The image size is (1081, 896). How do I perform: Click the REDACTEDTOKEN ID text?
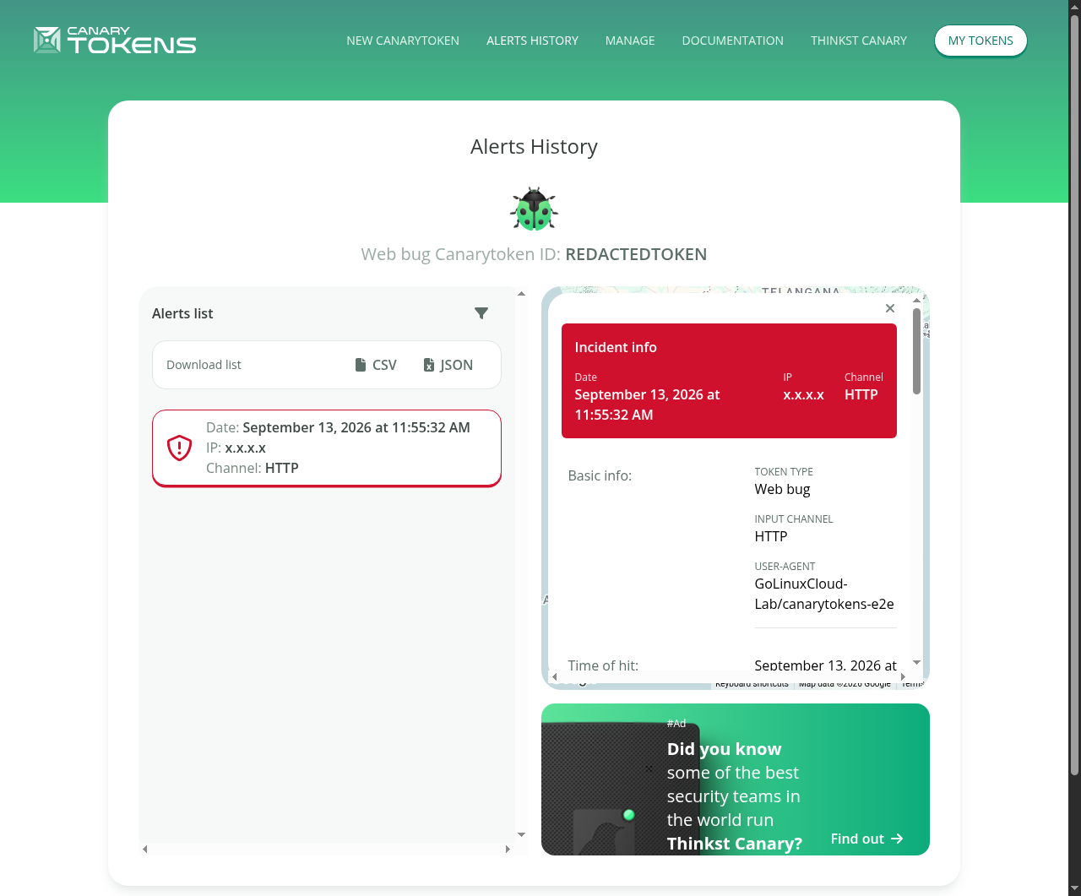click(636, 254)
